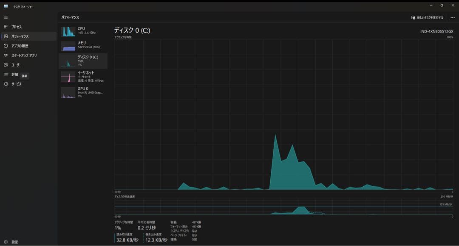Open the サービス (Services) icon
Screen dimensions: 459x246
click(6, 84)
